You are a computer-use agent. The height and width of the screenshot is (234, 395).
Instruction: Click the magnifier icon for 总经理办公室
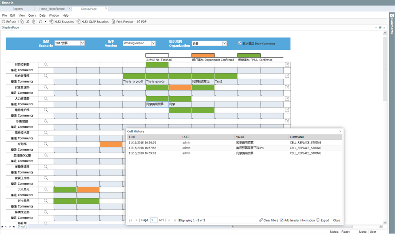point(46,155)
